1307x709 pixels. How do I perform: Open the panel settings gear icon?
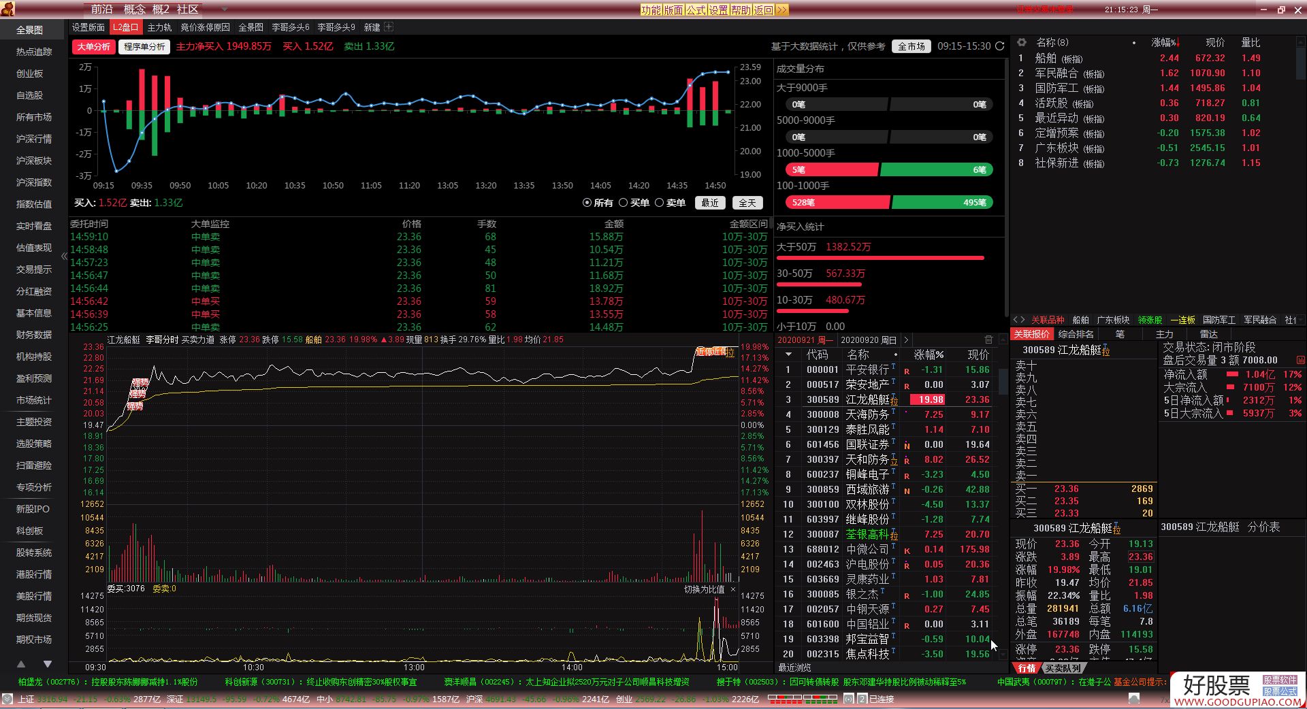(1021, 42)
